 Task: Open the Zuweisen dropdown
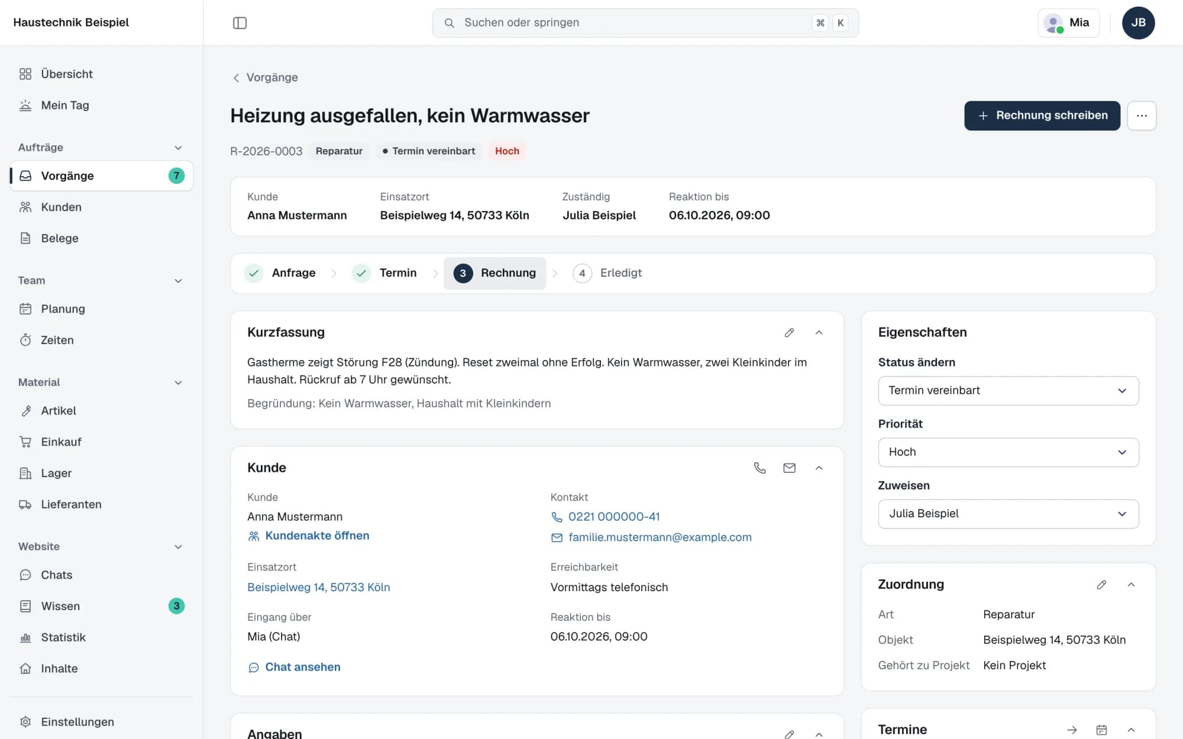coord(1009,514)
